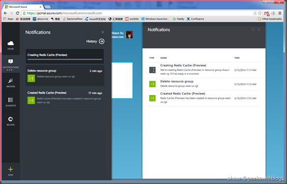This screenshot has width=287, height=184.
Task: Open the Chrome hamburger menu
Action: pos(280,13)
